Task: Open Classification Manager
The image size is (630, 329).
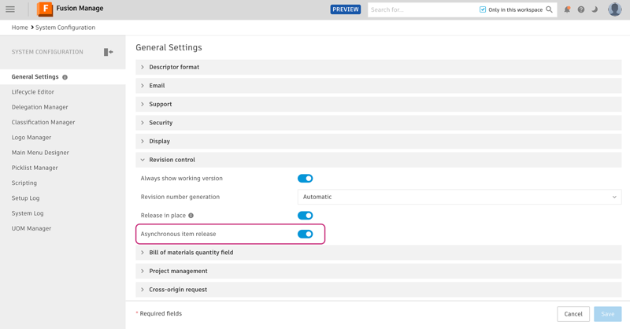Action: pyautogui.click(x=43, y=122)
